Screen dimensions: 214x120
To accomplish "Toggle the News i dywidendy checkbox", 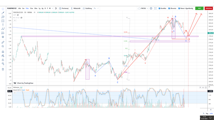I will (x=179, y=8).
